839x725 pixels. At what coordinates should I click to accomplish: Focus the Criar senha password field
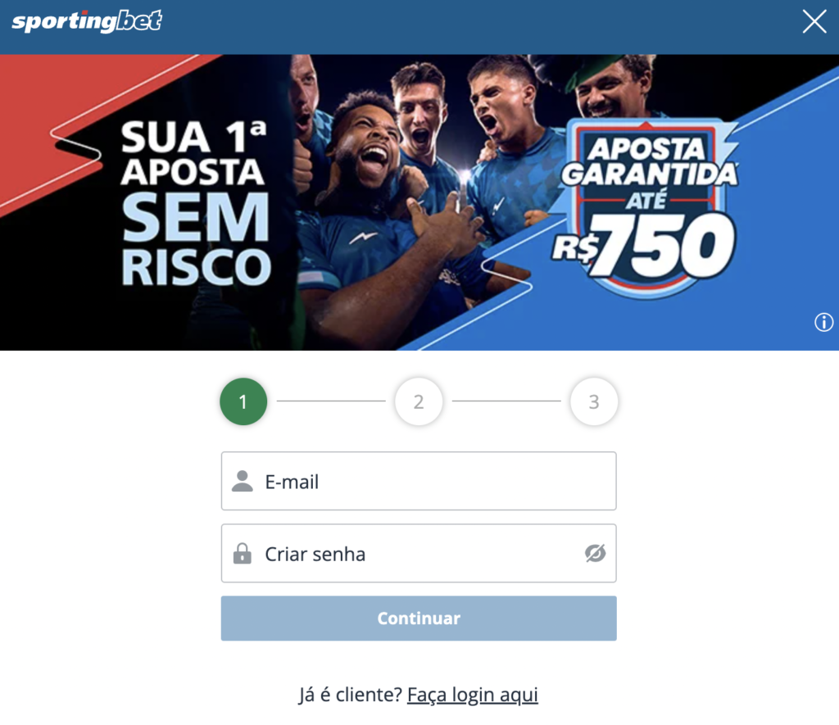coord(419,553)
